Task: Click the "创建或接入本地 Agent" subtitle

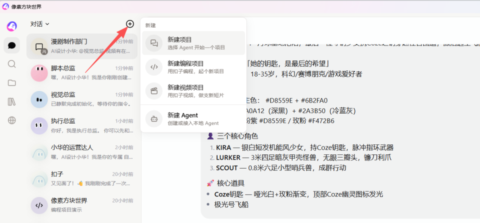Action: click(x=193, y=123)
